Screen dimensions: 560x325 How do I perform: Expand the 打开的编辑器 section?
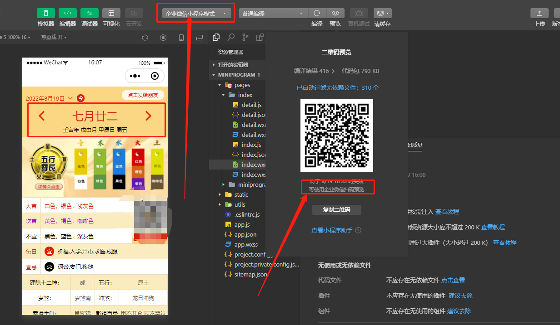click(238, 65)
